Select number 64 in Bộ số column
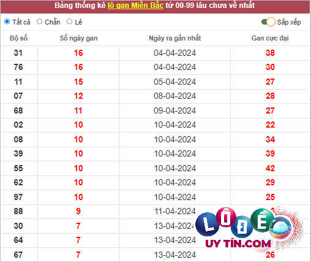 (18, 240)
